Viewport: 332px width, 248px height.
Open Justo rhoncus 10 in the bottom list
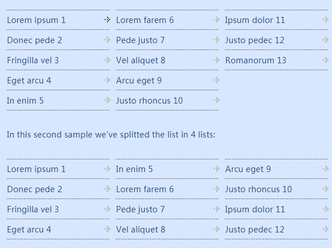[258, 189]
